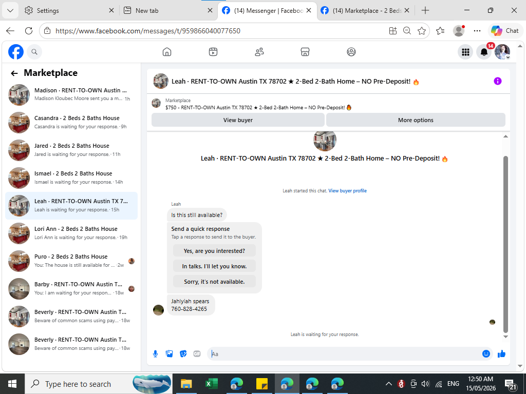This screenshot has height=394, width=526.
Task: Open Casandra's 2 Beds 2 Baths conversation
Action: click(x=71, y=123)
